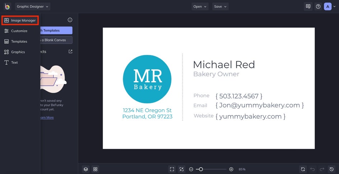Click the reset refresh icon
This screenshot has width=339, height=174.
pos(303,169)
